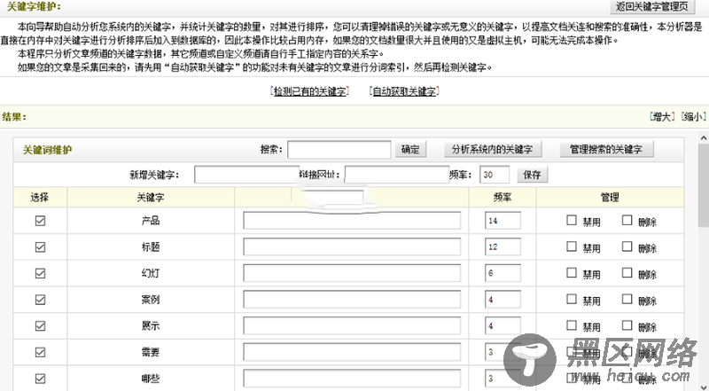The width and height of the screenshot is (709, 391).
Task: Click keyword text 产品
Action: tap(150, 221)
